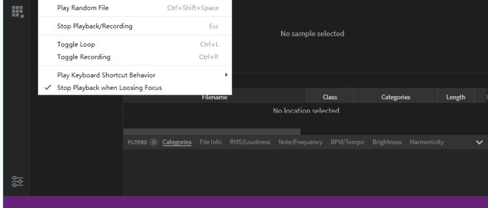488x208 pixels.
Task: Click the FILTERS label
Action: point(137,142)
